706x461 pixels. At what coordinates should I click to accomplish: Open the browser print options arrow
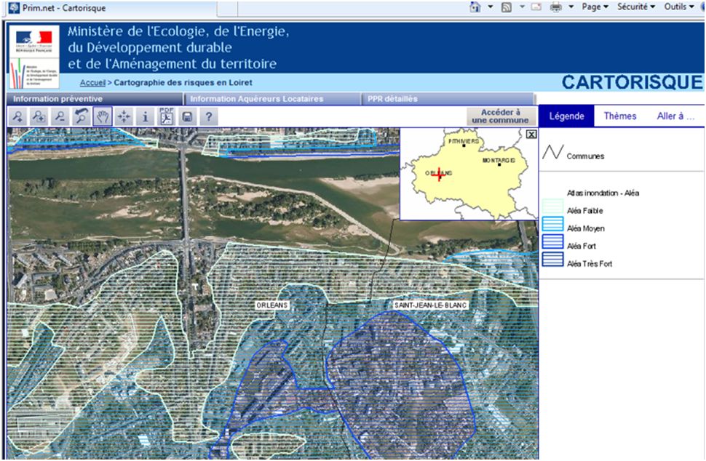pos(571,7)
